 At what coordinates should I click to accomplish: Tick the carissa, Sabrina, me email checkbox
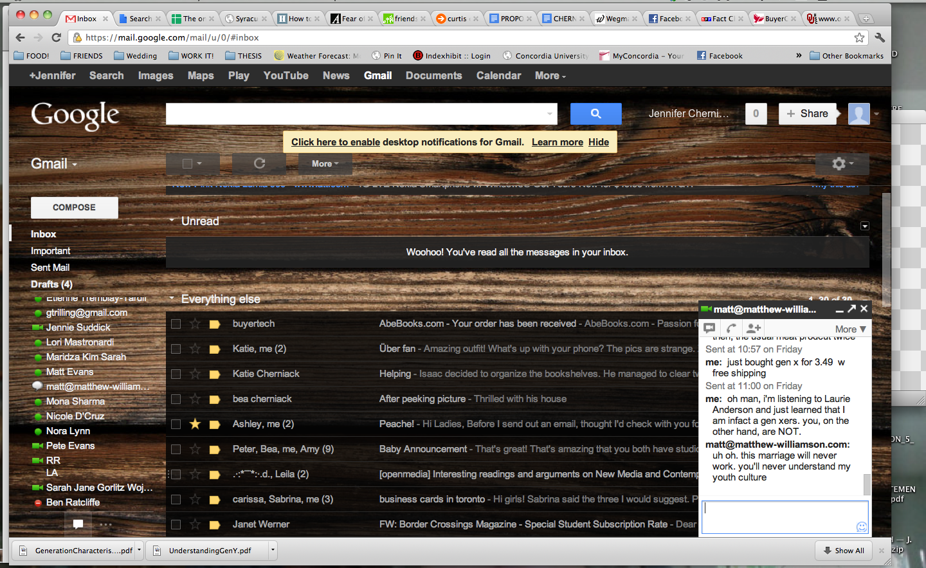(x=176, y=499)
